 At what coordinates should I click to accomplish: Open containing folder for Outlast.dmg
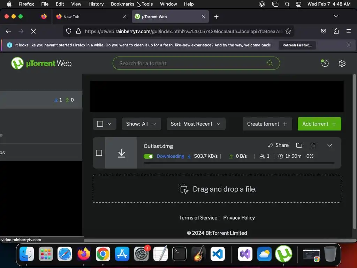[x=299, y=146]
